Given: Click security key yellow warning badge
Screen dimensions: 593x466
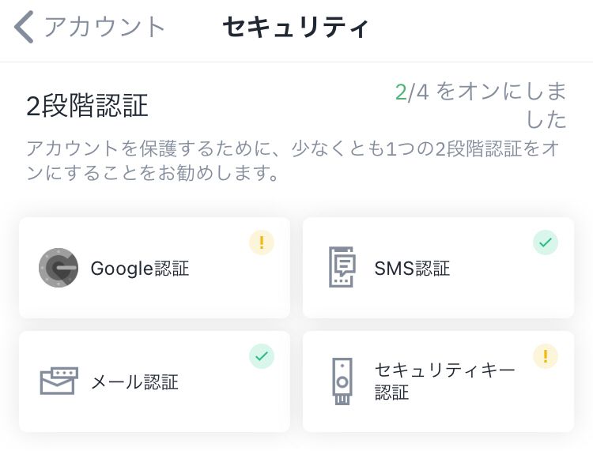Looking at the screenshot, I should (545, 356).
